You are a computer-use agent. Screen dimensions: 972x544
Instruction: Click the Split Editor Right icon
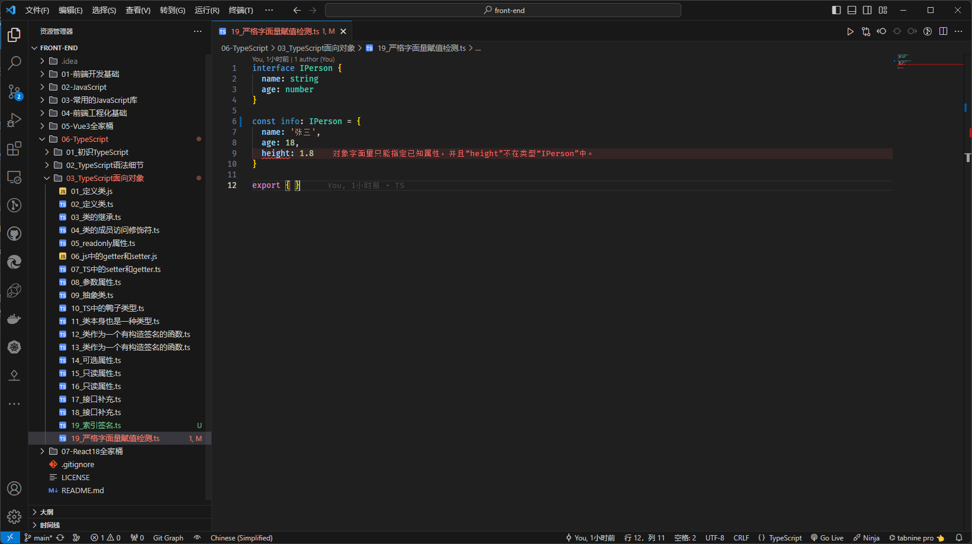coord(943,31)
